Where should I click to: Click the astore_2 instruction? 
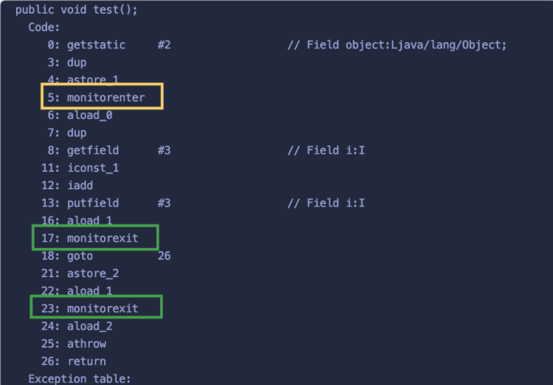(x=80, y=274)
